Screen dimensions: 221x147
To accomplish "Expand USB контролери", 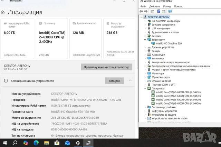I will 145,28.
